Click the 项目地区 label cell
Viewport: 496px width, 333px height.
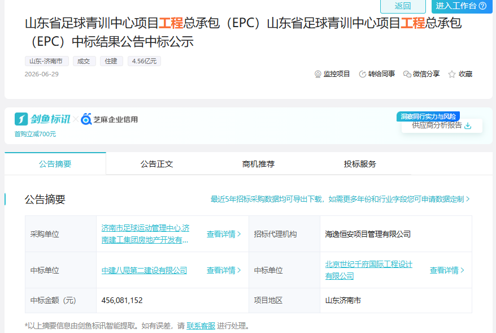click(284, 300)
